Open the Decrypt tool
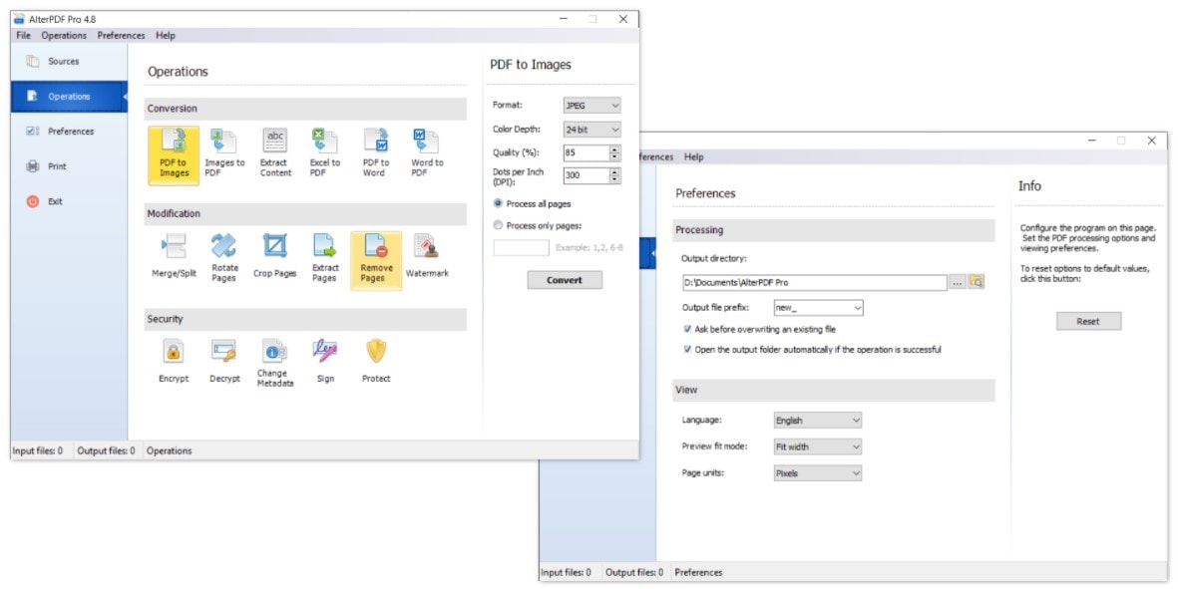Image resolution: width=1178 pixels, height=589 pixels. [224, 362]
